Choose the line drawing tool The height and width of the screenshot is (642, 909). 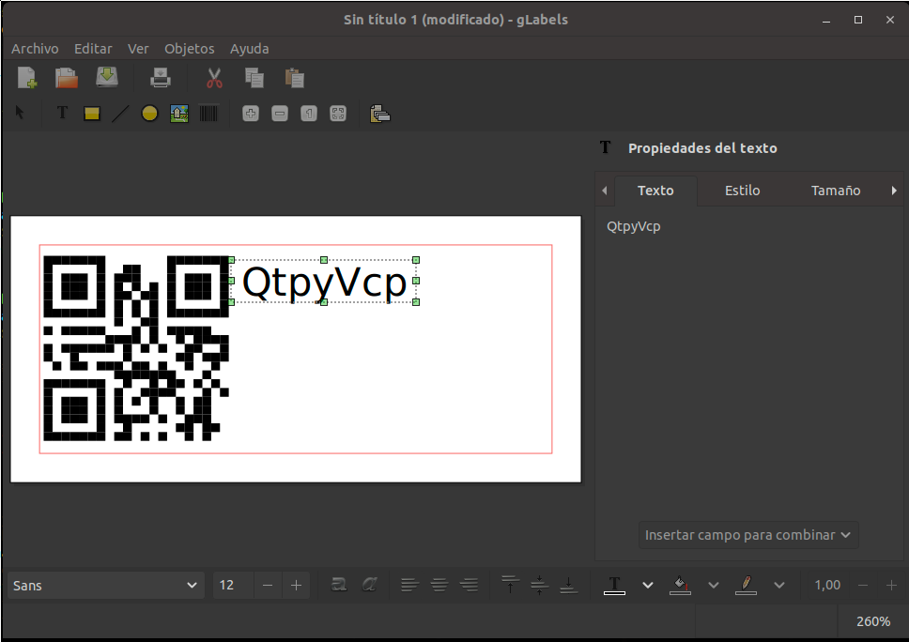pos(120,114)
